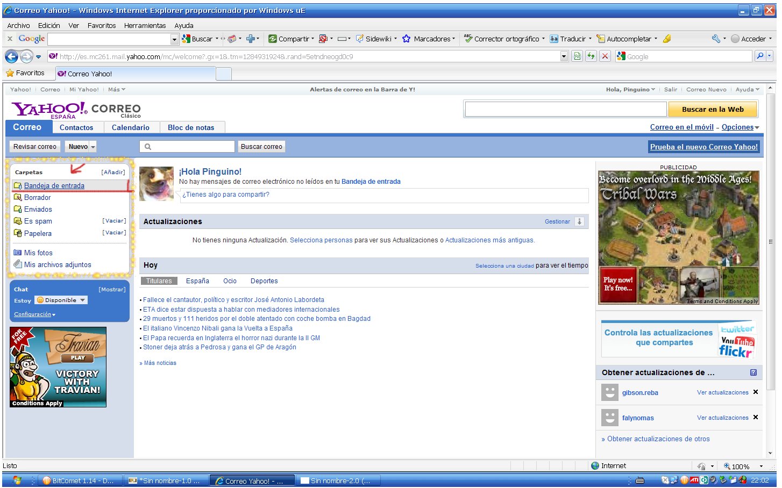The height and width of the screenshot is (488, 782).
Task: Click the yellow highlighter icon in toolbar
Action: click(667, 39)
